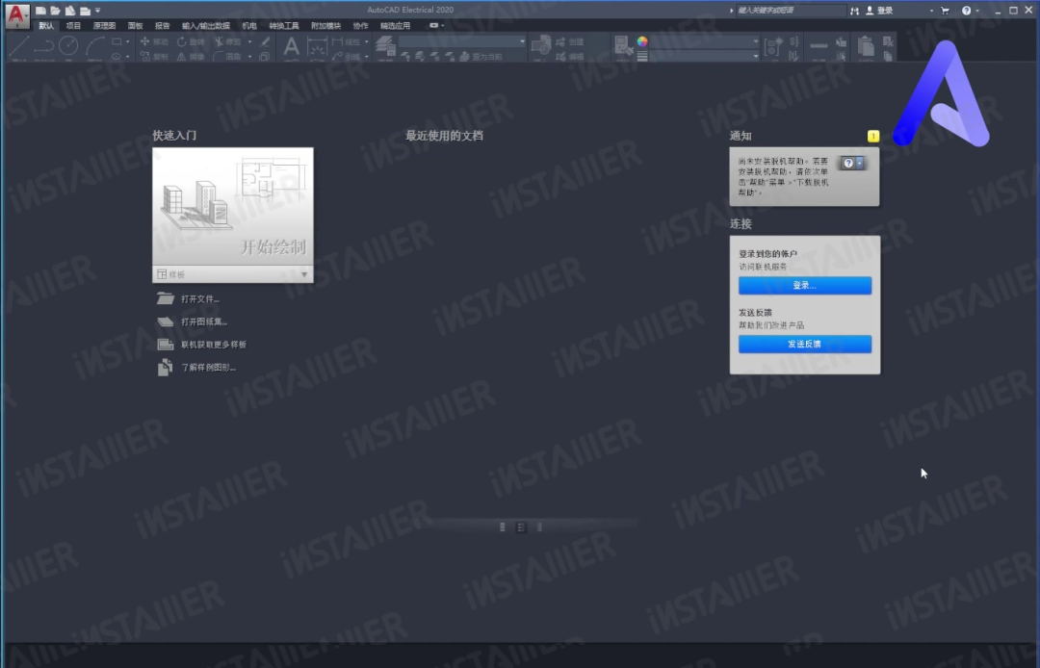Click the middle page-switch icon at bottom
This screenshot has width=1040, height=668.
pyautogui.click(x=521, y=527)
